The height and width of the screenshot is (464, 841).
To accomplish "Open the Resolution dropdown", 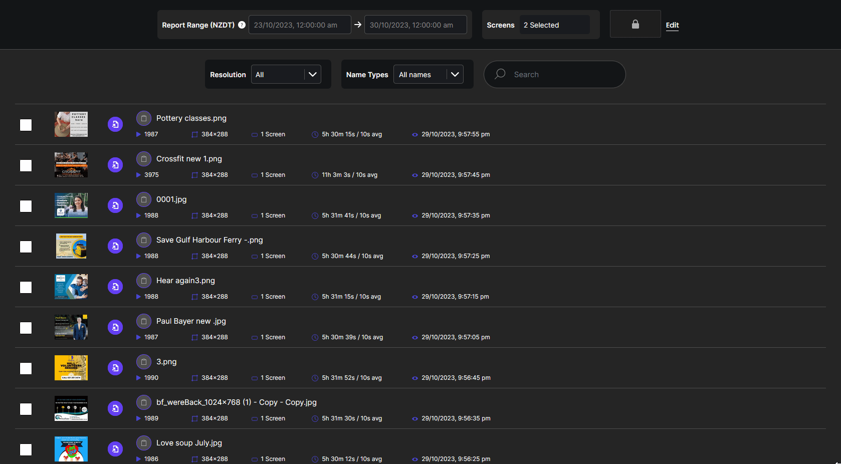I will click(286, 74).
